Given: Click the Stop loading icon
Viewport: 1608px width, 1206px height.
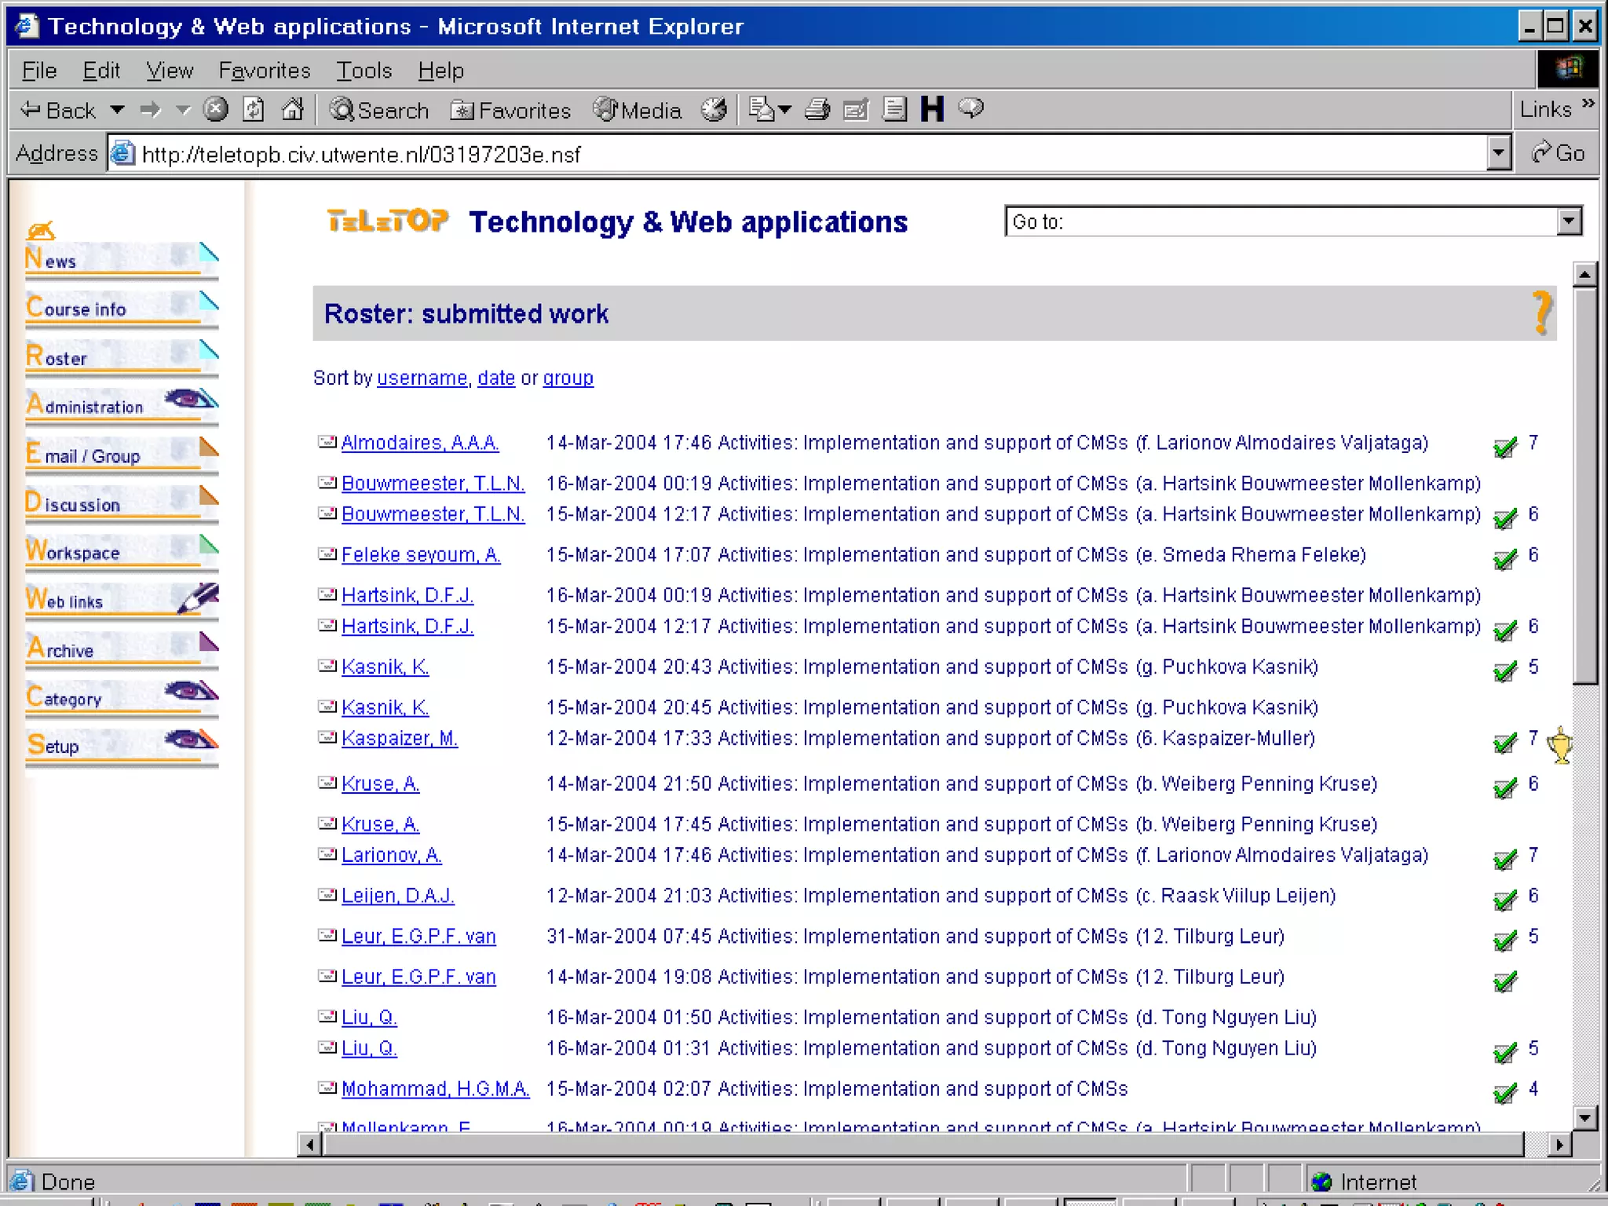Looking at the screenshot, I should [x=215, y=109].
